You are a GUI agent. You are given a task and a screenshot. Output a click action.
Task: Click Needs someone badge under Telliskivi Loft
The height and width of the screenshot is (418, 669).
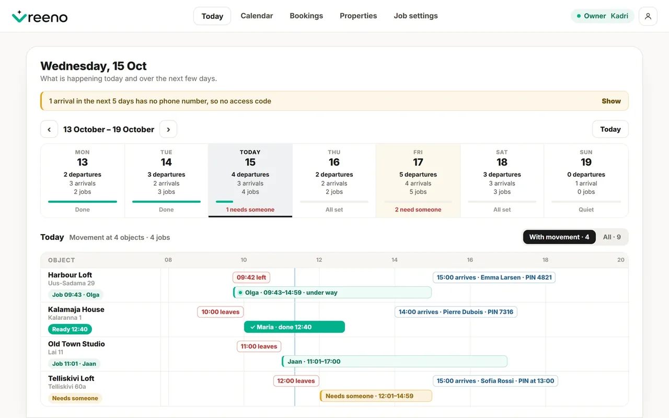pyautogui.click(x=75, y=398)
